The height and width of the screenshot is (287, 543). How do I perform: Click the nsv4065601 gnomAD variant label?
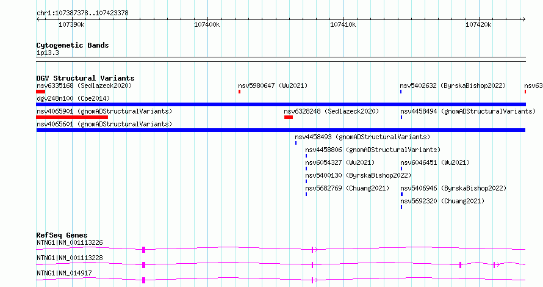(x=104, y=124)
